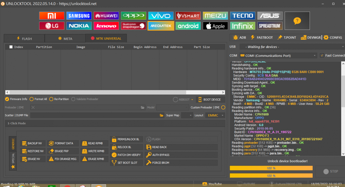The height and width of the screenshot is (187, 345).
Task: Click the FORMAT DATA button
Action: point(63,143)
